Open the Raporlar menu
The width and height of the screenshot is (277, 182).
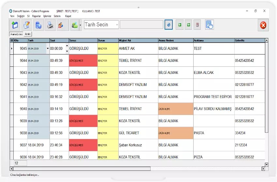click(36, 16)
